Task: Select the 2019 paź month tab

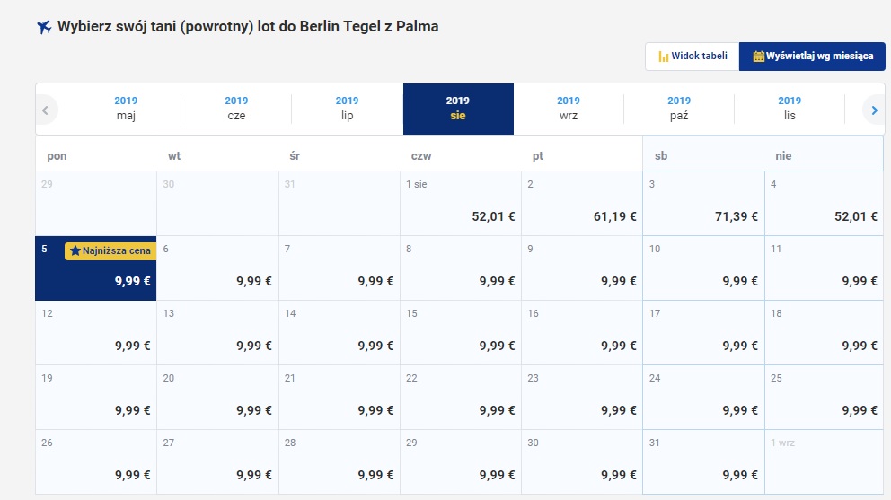Action: point(679,109)
